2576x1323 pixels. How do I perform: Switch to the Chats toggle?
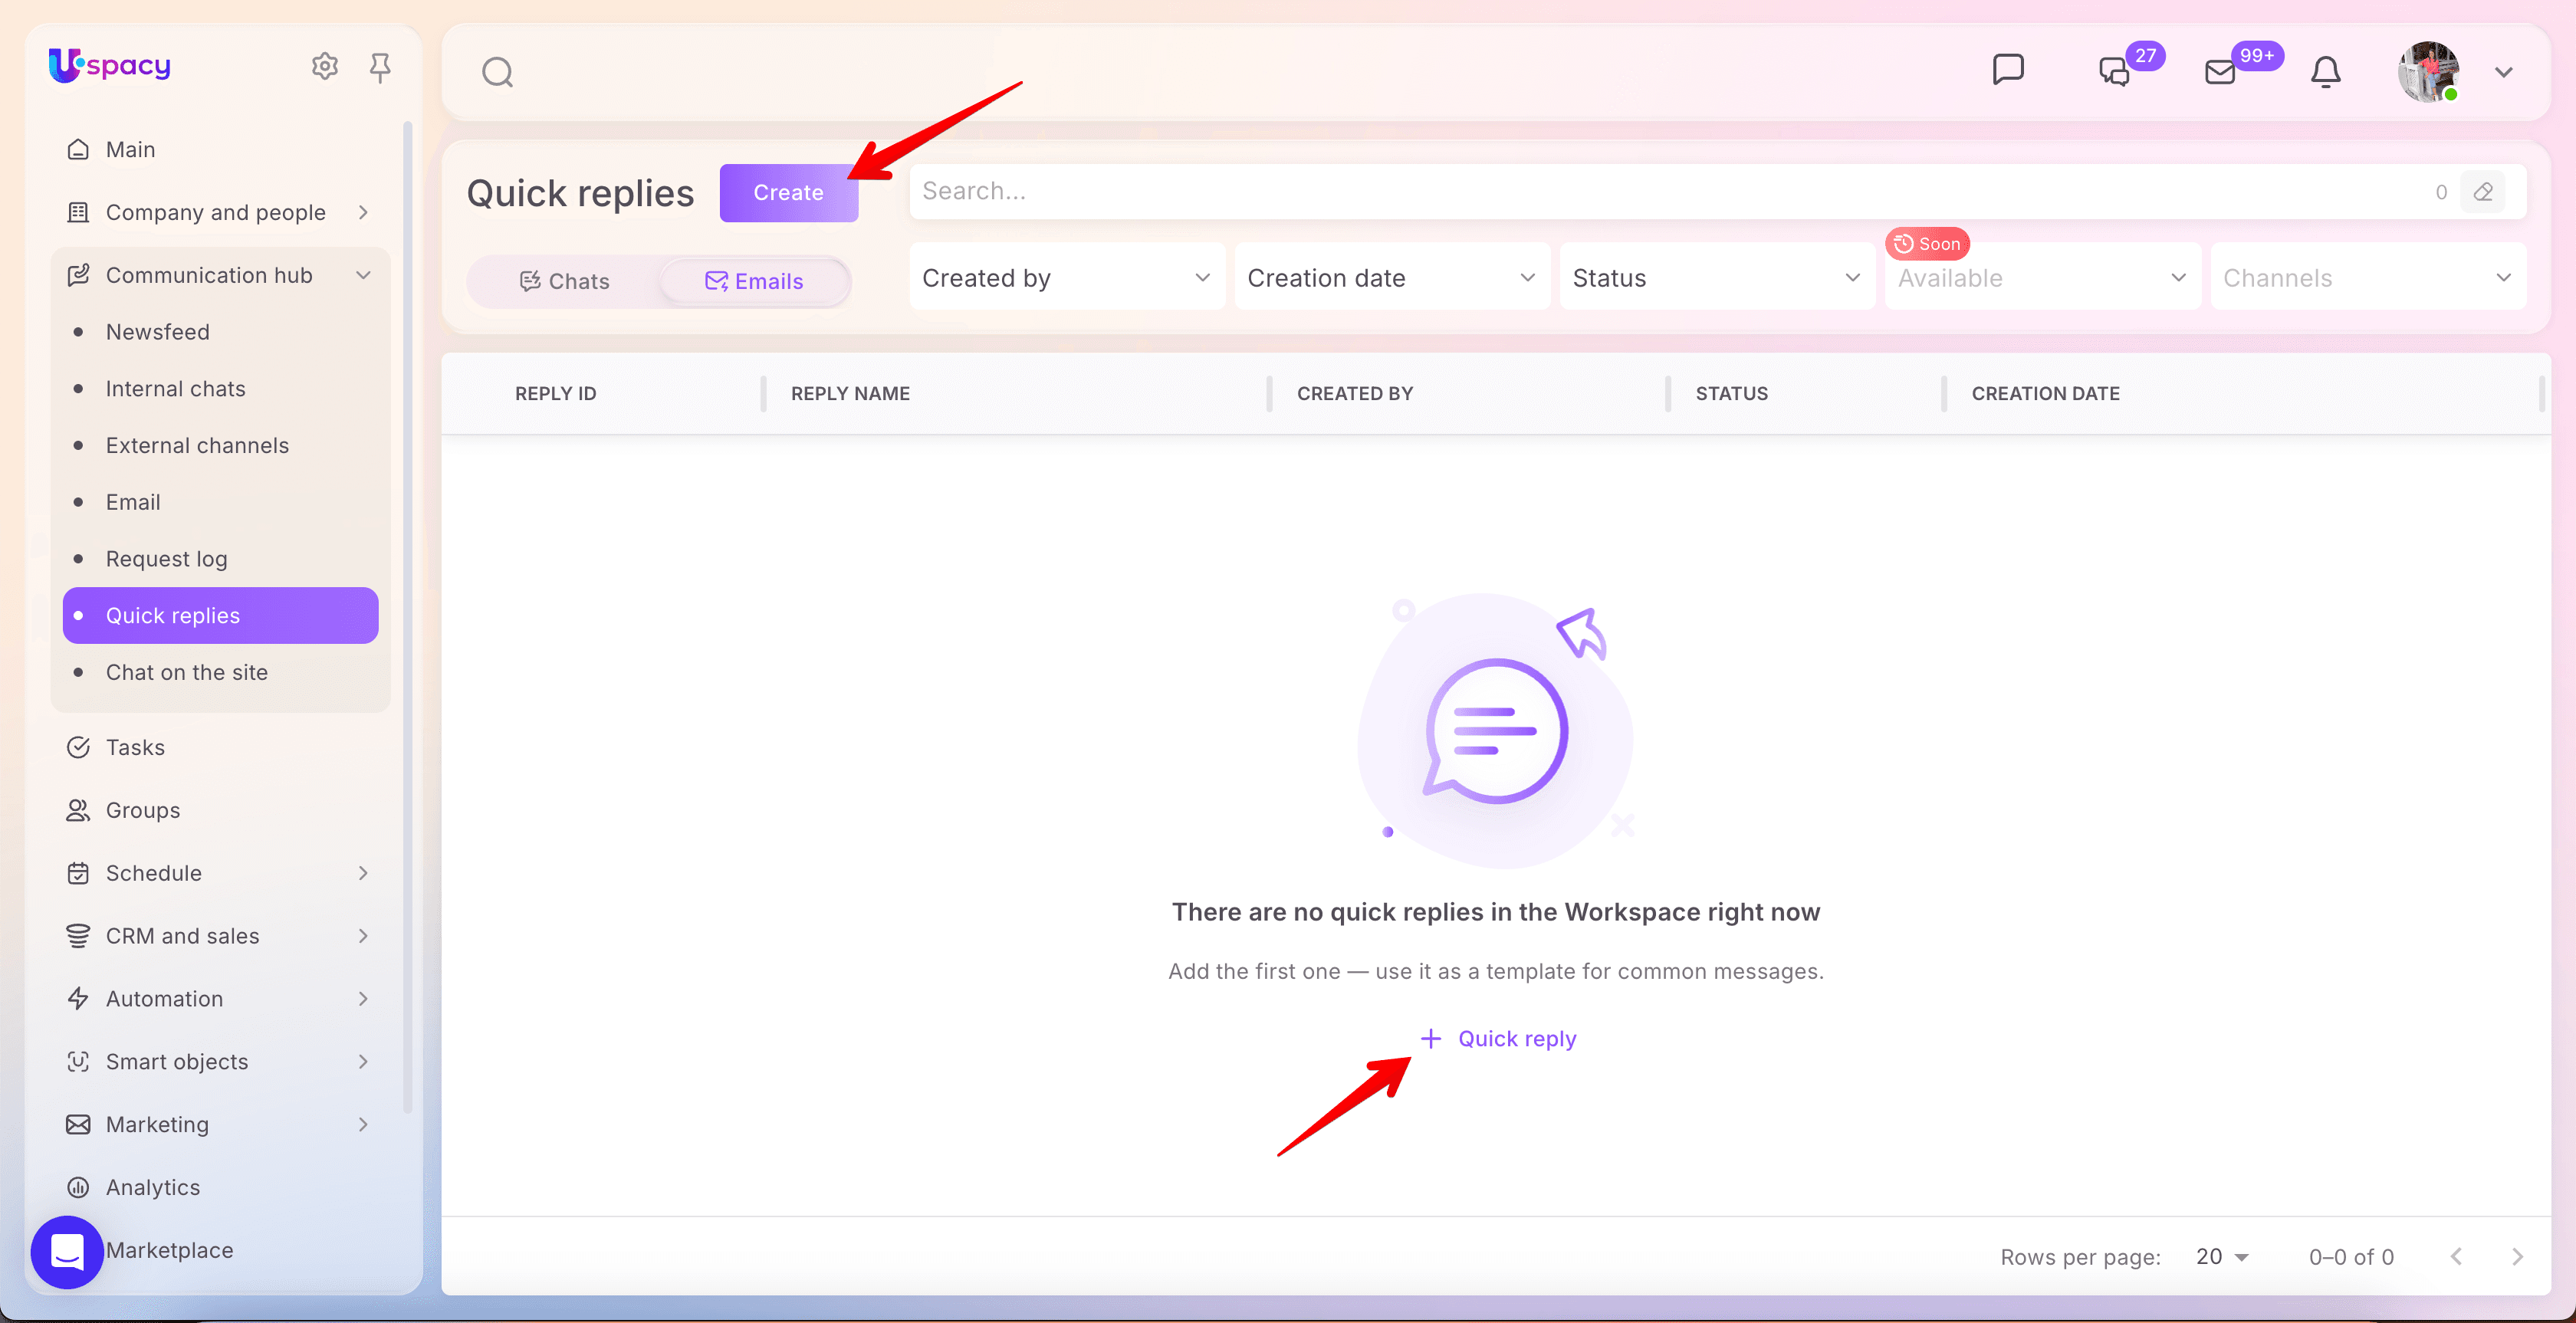click(565, 281)
